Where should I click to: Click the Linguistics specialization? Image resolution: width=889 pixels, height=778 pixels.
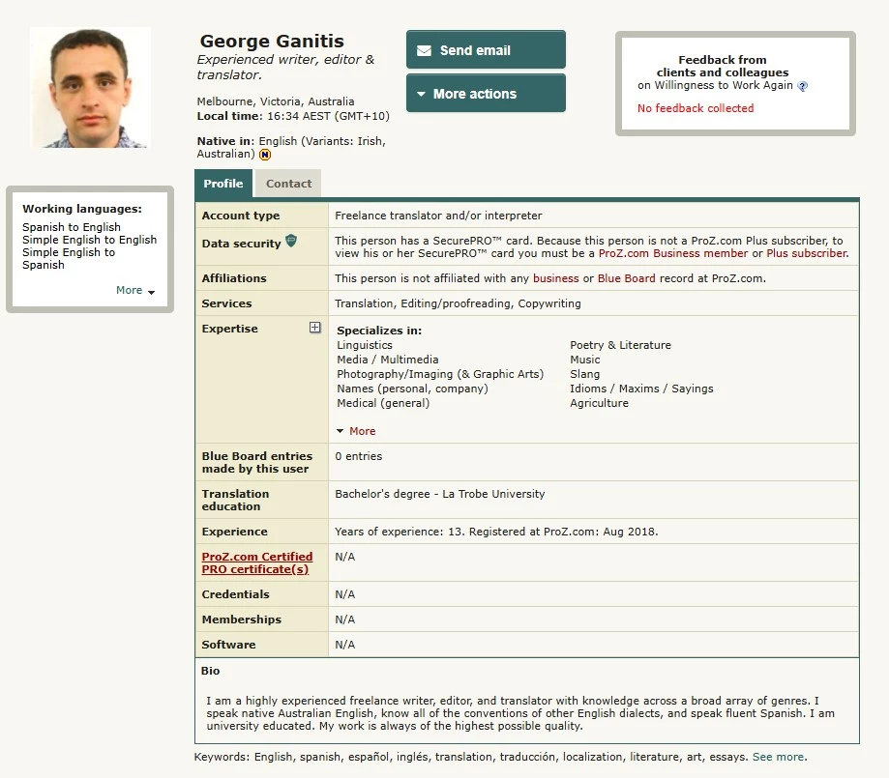[365, 345]
